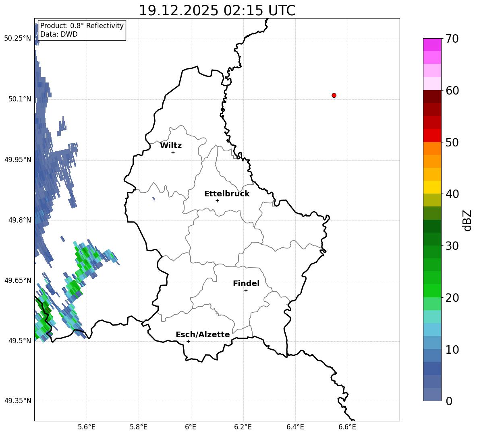Image resolution: width=477 pixels, height=435 pixels.
Task: Click the colorbar tick label 0
Action: 449,401
